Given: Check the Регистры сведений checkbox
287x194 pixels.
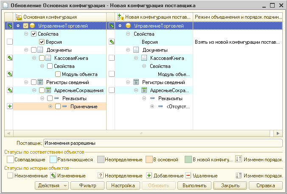Looking at the screenshot, I should (34, 82).
